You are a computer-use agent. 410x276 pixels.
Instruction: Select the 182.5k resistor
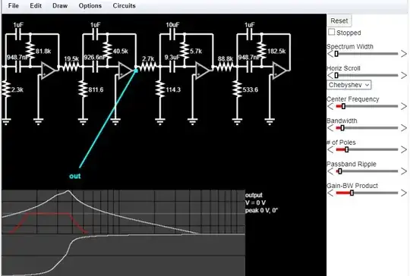click(x=261, y=51)
